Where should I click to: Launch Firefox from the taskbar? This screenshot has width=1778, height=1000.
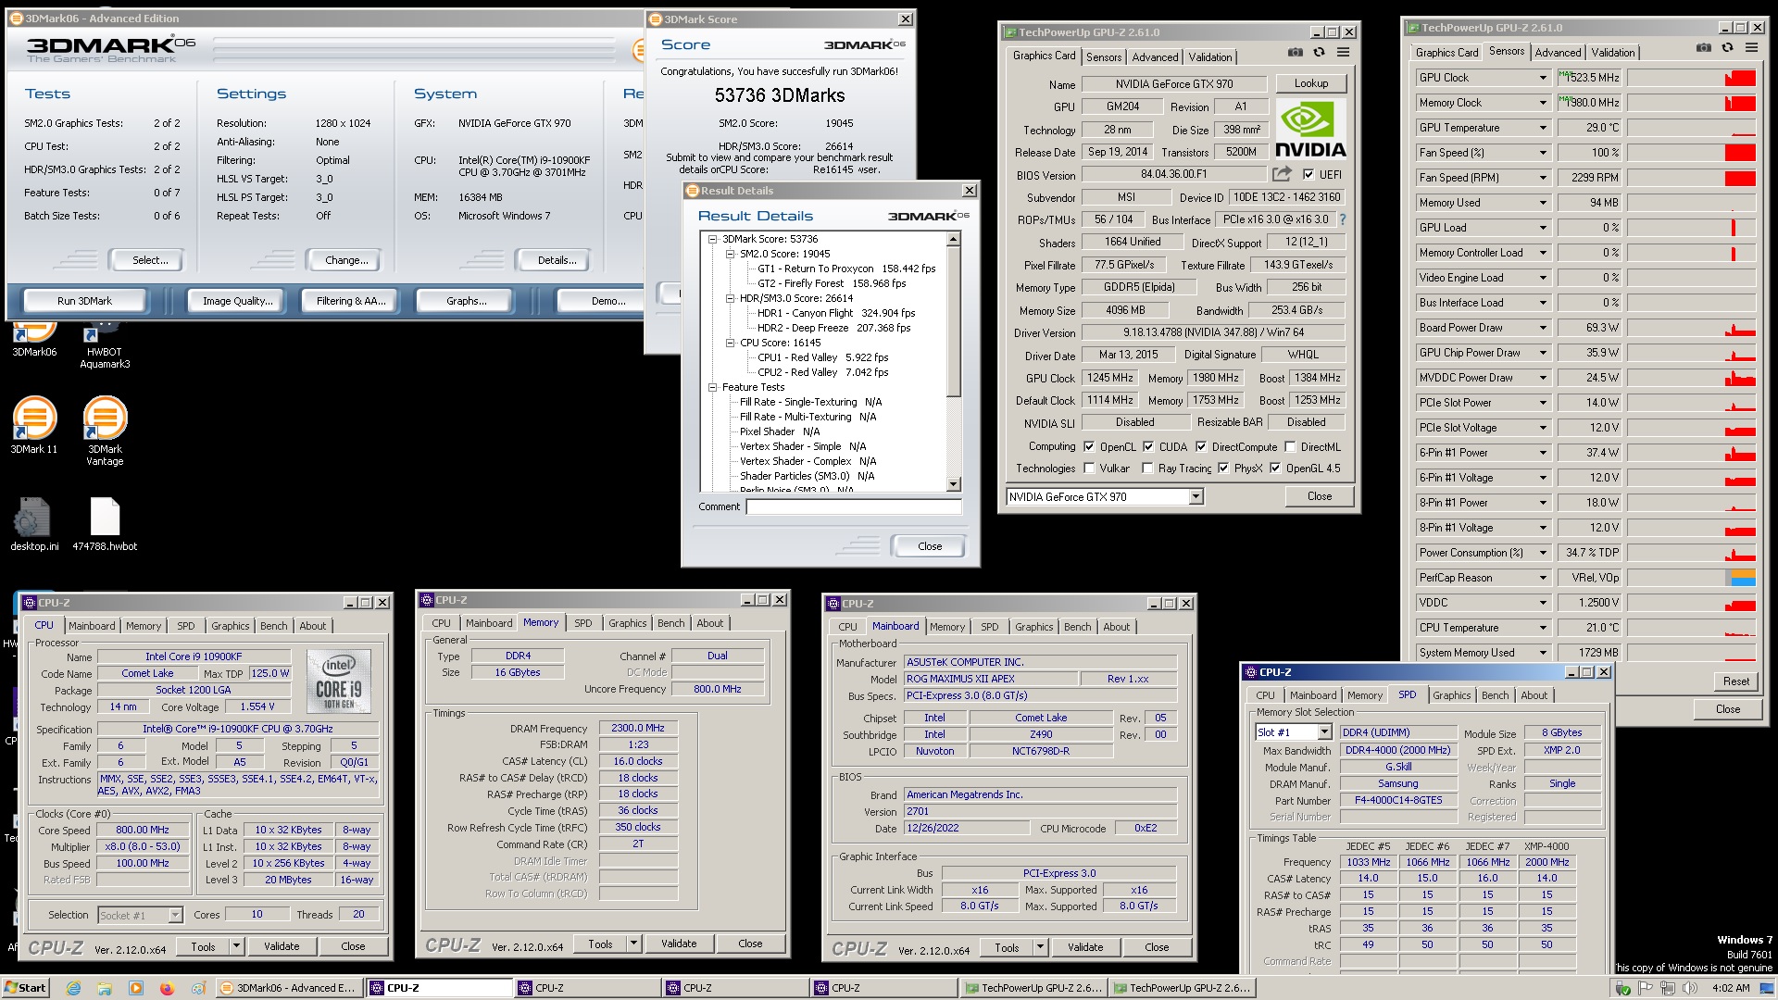click(x=167, y=988)
